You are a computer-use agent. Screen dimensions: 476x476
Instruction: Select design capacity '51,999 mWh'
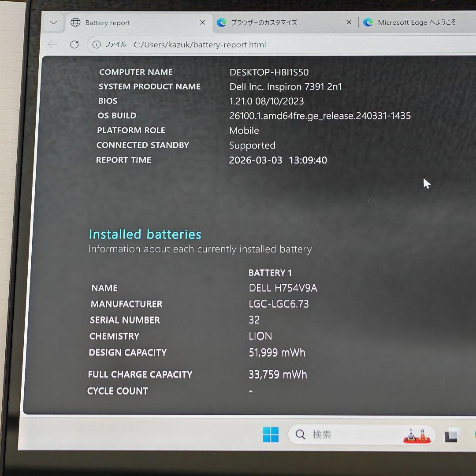point(277,353)
